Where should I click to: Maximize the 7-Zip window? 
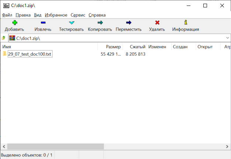pyautogui.click(x=205, y=6)
